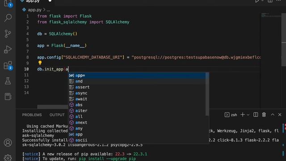Open the Search view
This screenshot has width=286, height=161.
pyautogui.click(x=8, y=18)
